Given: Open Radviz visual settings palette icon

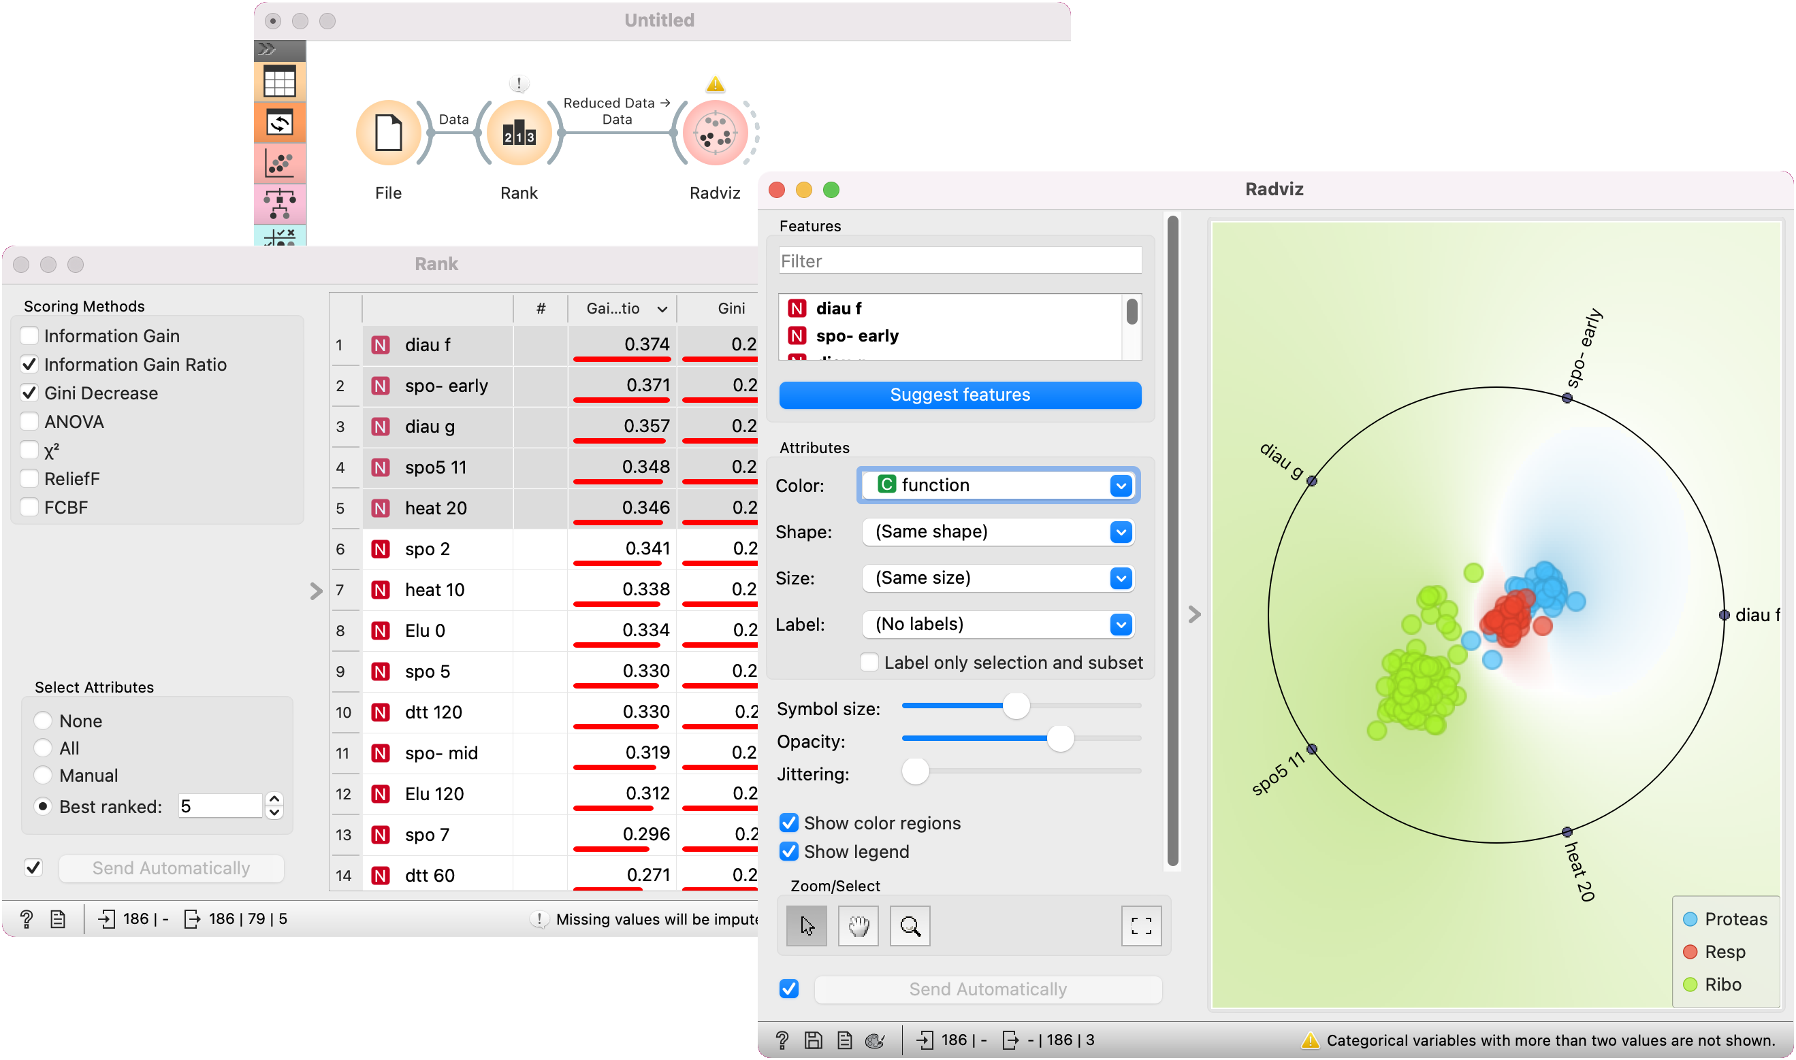Looking at the screenshot, I should (876, 1040).
